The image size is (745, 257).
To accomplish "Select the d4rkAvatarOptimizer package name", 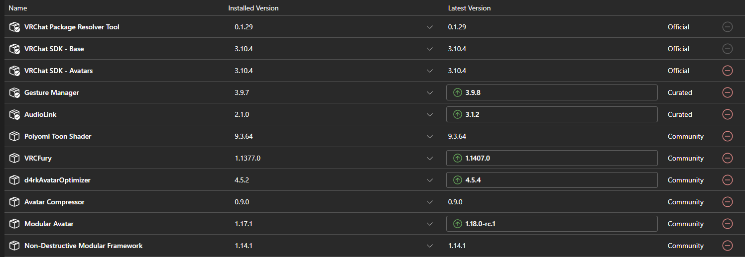I will tap(57, 180).
